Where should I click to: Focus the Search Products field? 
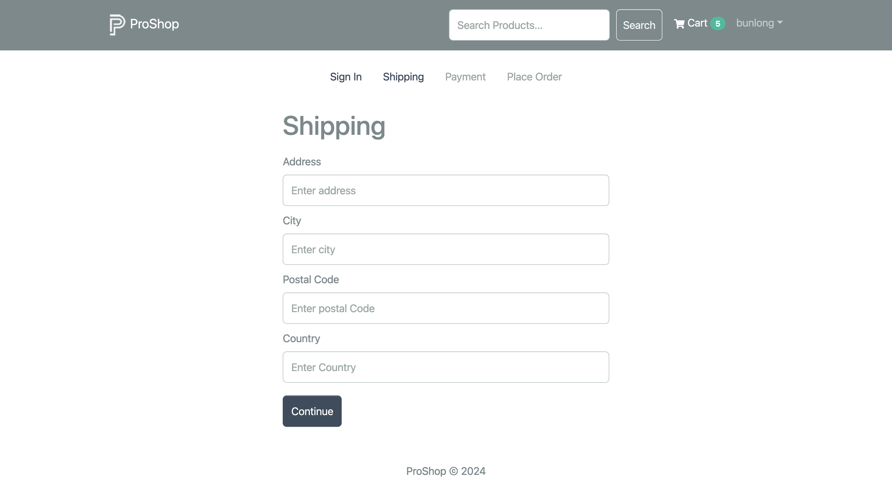pos(529,25)
